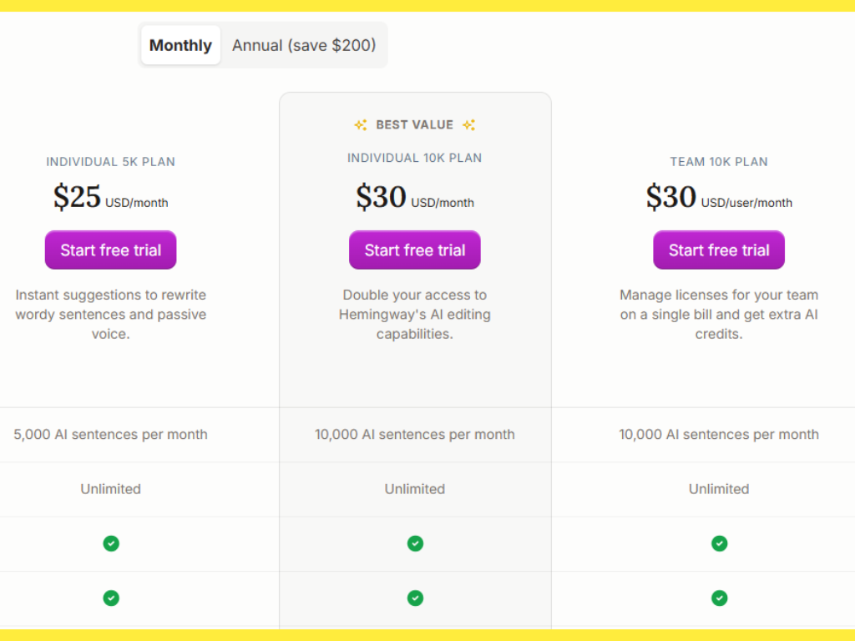Click the BEST VALUE badge text
The height and width of the screenshot is (641, 855).
pos(414,125)
